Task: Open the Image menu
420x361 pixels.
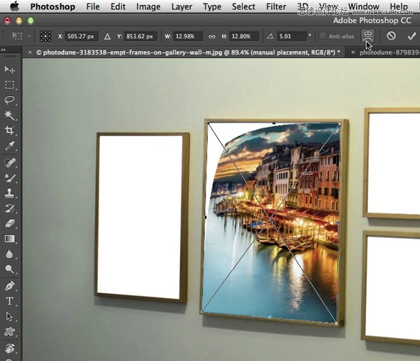Action: [148, 6]
